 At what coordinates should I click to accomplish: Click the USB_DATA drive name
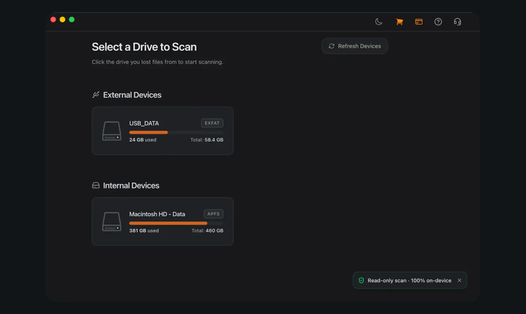[144, 123]
